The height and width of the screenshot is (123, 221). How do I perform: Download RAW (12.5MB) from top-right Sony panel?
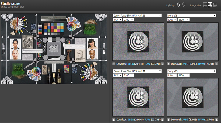[x=201, y=64]
